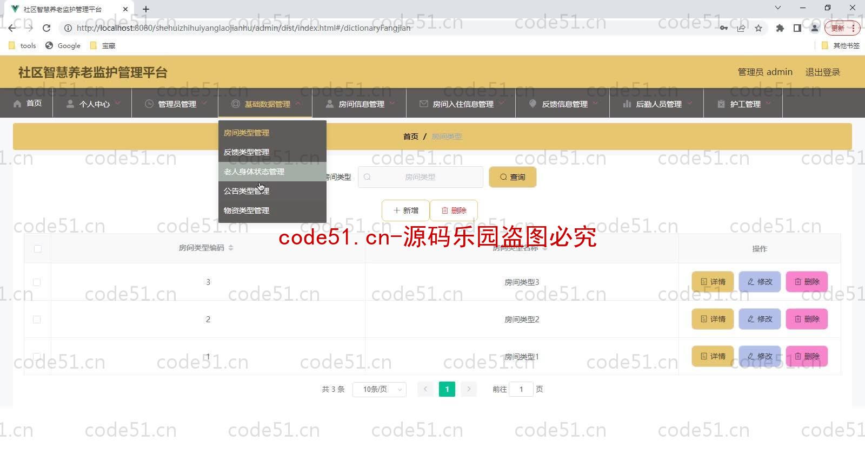Select 反馈类型管理 from the submenu

click(x=272, y=152)
